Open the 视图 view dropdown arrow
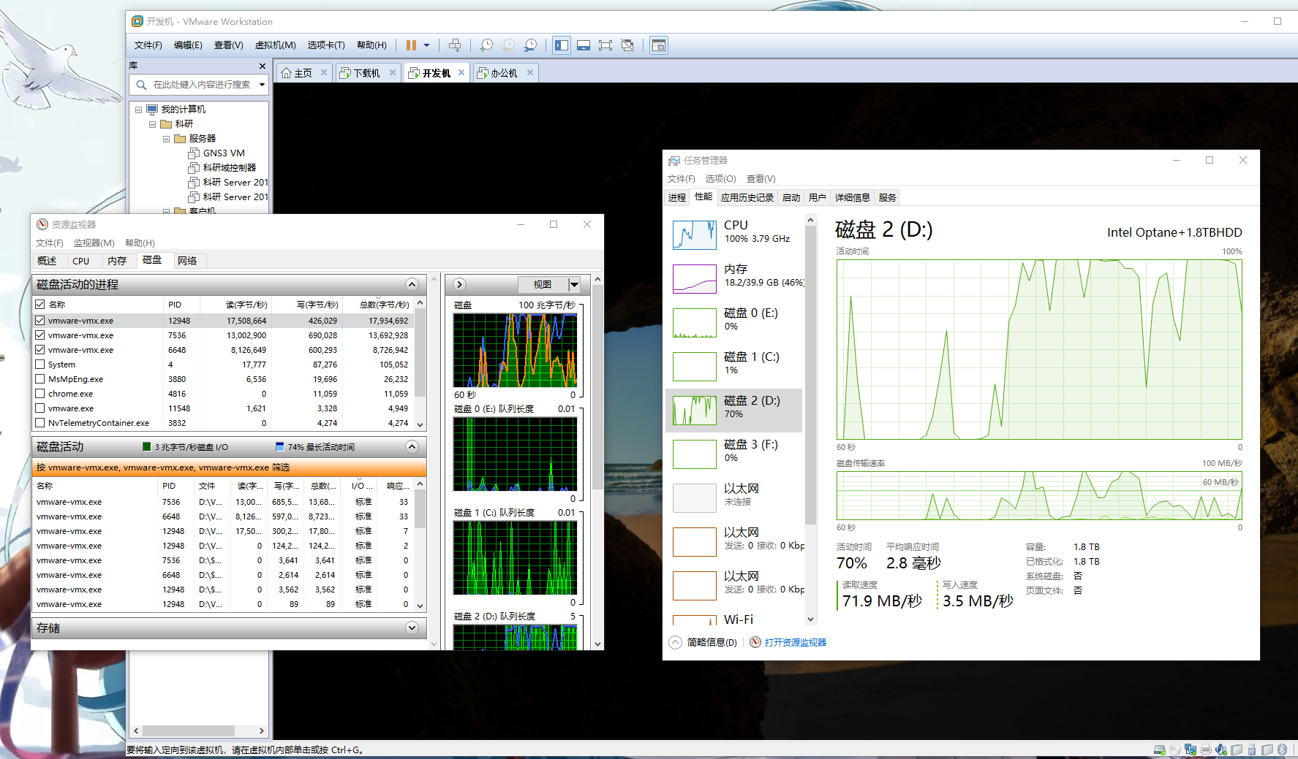The height and width of the screenshot is (759, 1298). click(574, 285)
